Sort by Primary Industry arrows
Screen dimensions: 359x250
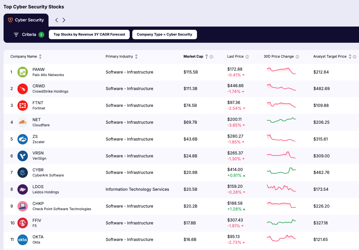[136, 57]
